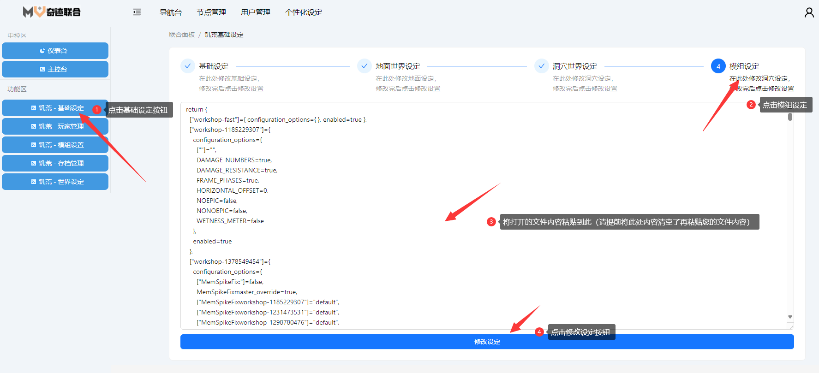The height and width of the screenshot is (373, 819).
Task: Click the text area resize handle
Action: pos(790,326)
